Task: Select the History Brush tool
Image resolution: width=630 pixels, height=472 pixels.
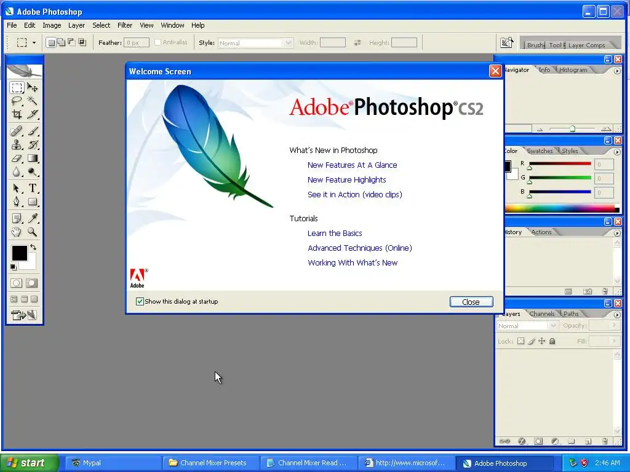Action: [x=33, y=144]
